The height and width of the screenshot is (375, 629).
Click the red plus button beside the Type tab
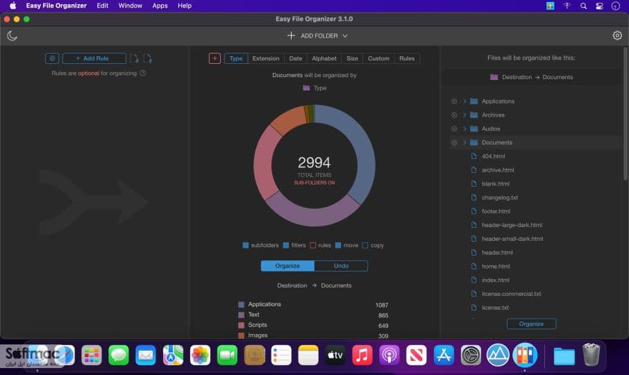click(215, 58)
